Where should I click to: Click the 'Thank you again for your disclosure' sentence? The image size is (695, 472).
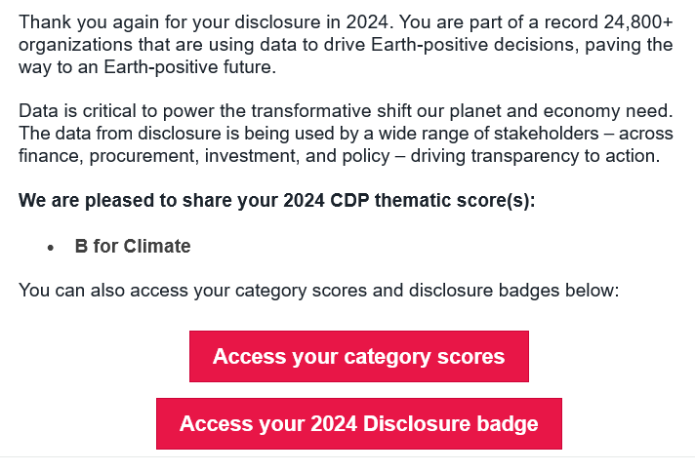206,22
